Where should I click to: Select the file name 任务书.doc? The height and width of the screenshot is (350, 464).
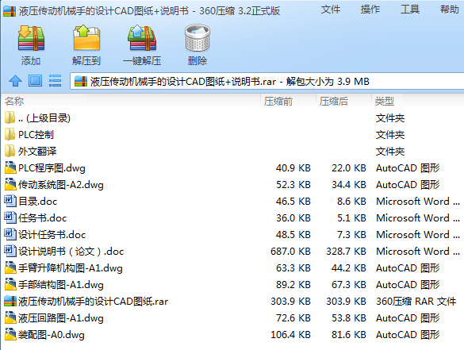[42, 218]
